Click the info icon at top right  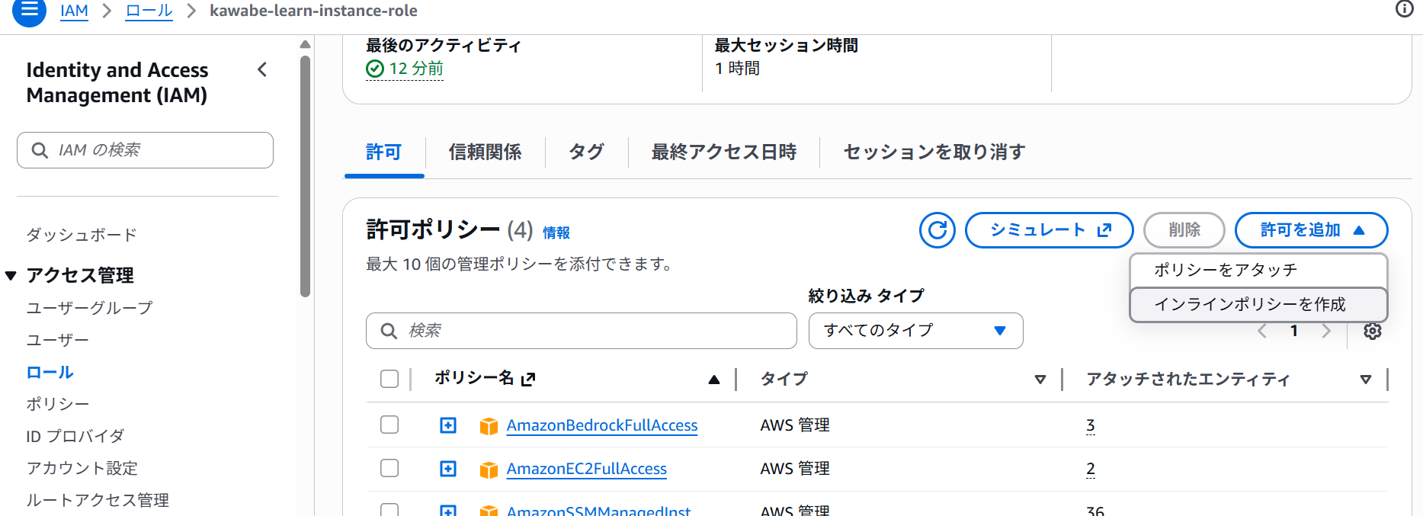click(x=1404, y=8)
